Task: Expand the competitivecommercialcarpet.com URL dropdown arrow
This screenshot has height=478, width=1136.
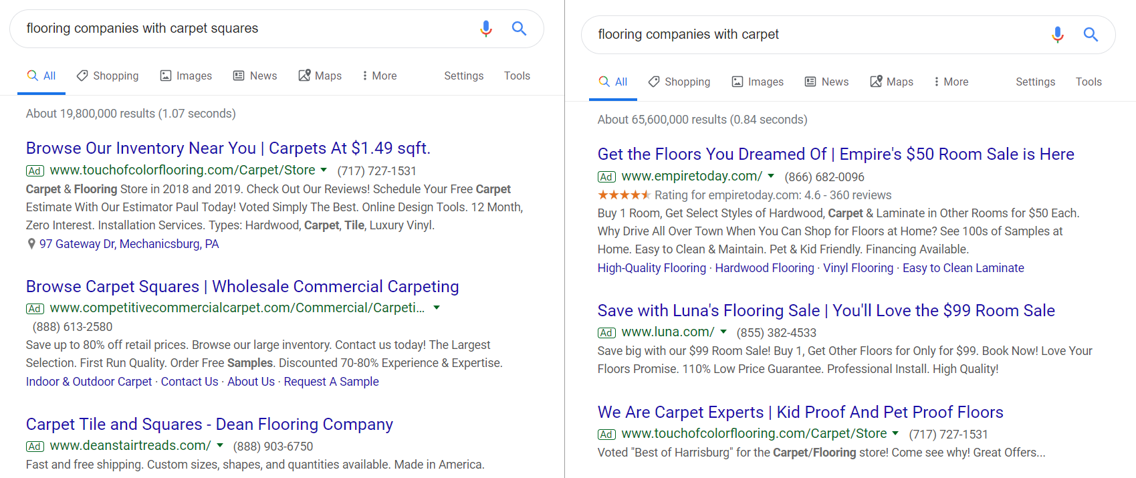Action: [x=437, y=308]
